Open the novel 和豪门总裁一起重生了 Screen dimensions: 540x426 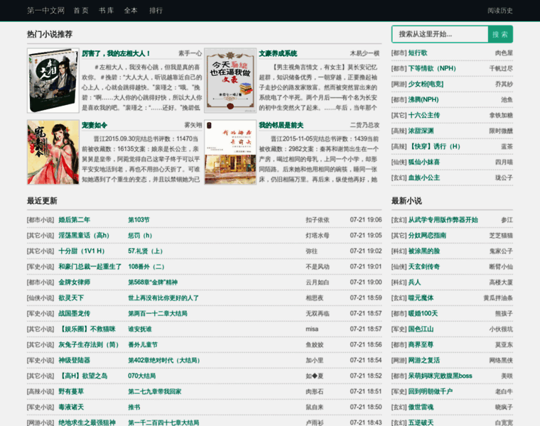pos(90,267)
